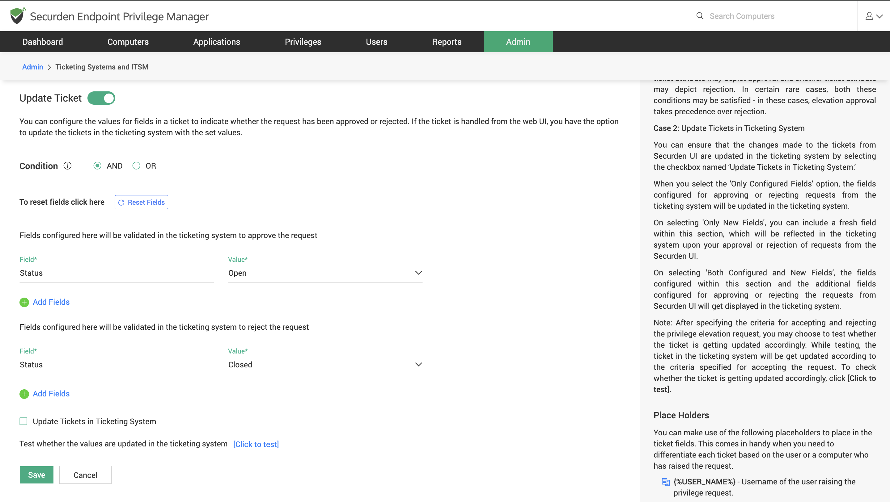
Task: Open the Computers tab
Action: tap(128, 42)
